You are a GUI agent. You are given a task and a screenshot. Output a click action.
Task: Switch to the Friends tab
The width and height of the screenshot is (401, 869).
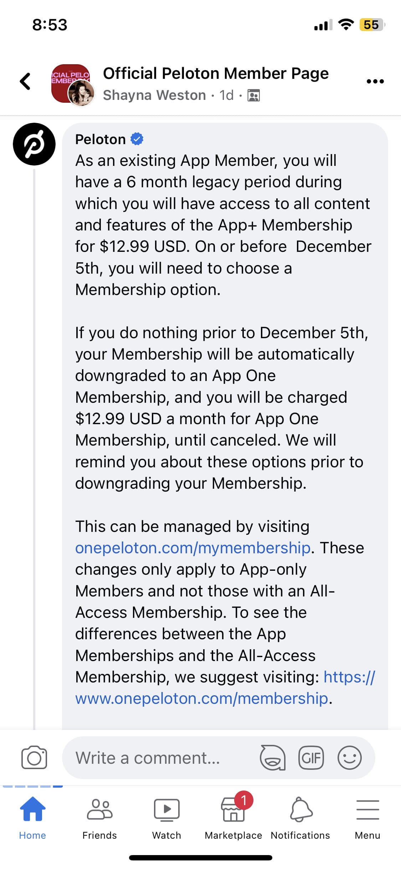[x=99, y=818]
